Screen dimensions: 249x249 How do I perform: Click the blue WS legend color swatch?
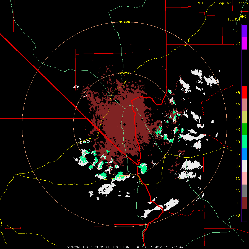[x=244, y=154]
